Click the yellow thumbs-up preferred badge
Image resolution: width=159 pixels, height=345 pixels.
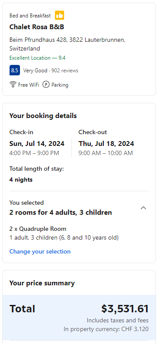[60, 15]
